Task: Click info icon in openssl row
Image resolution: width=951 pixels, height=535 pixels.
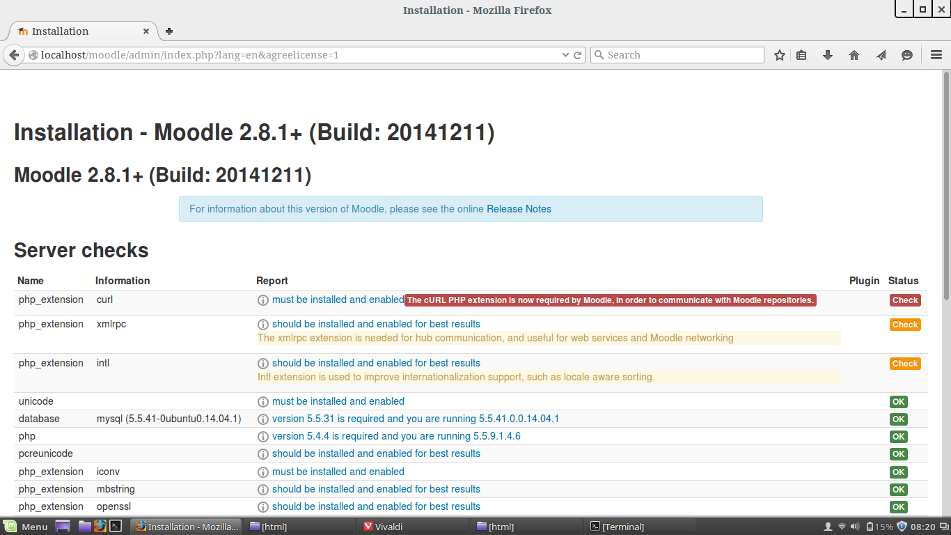Action: [x=263, y=507]
